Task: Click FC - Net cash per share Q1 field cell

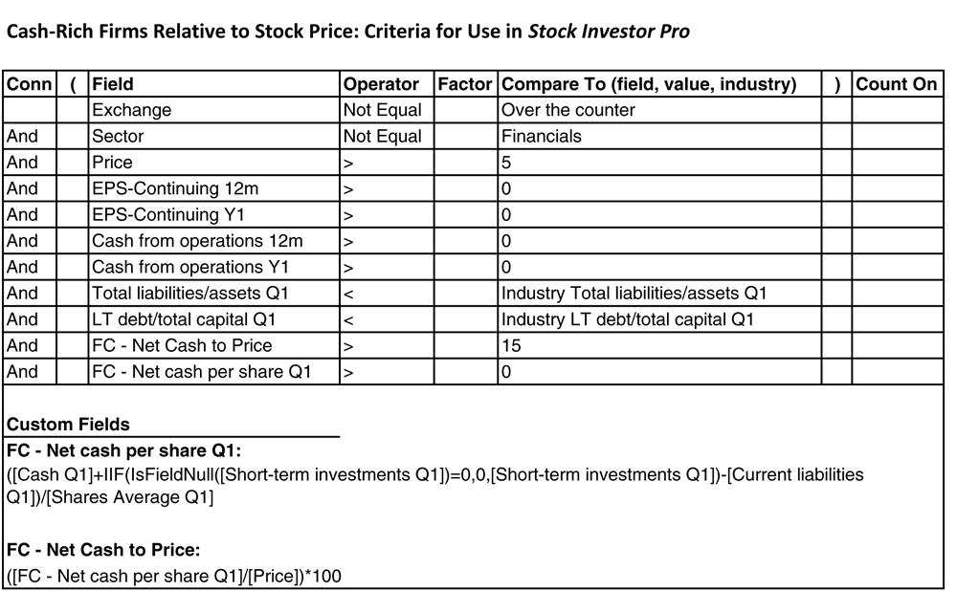Action: 213,371
